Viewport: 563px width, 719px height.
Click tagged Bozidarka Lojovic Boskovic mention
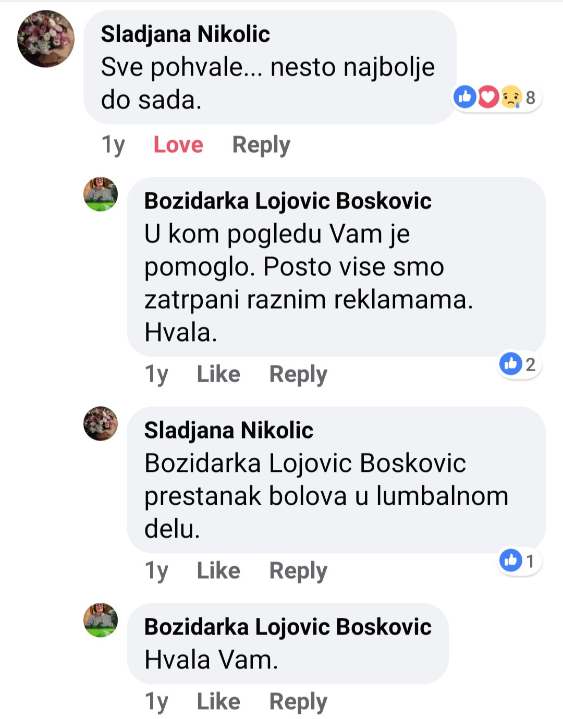(305, 463)
